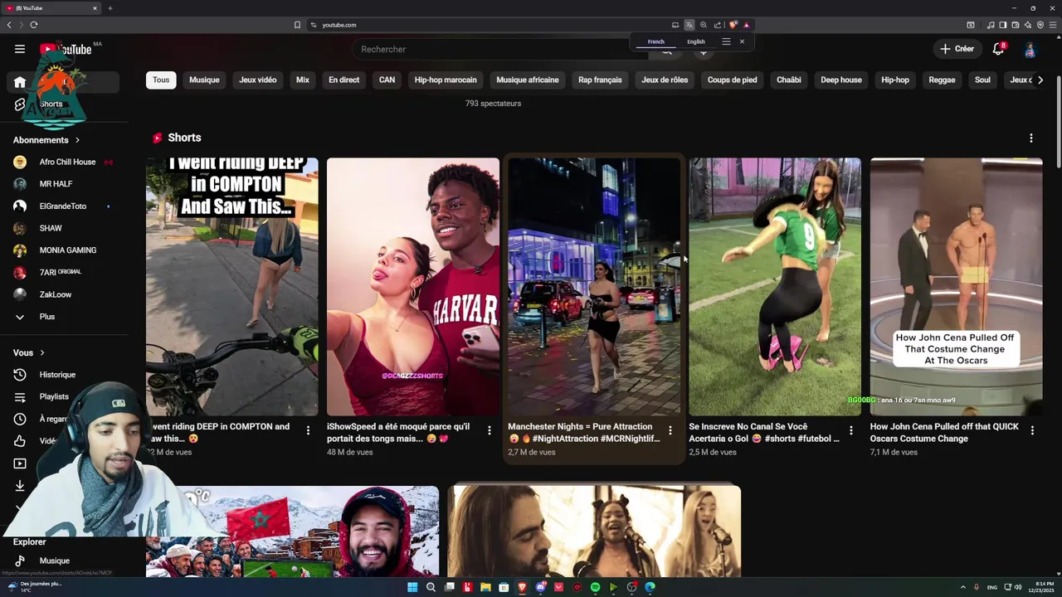Bookmark this page with the bookmark icon
The height and width of the screenshot is (597, 1062).
point(297,25)
